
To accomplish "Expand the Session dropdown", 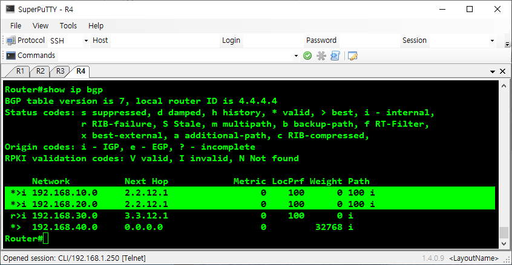I will (x=492, y=40).
